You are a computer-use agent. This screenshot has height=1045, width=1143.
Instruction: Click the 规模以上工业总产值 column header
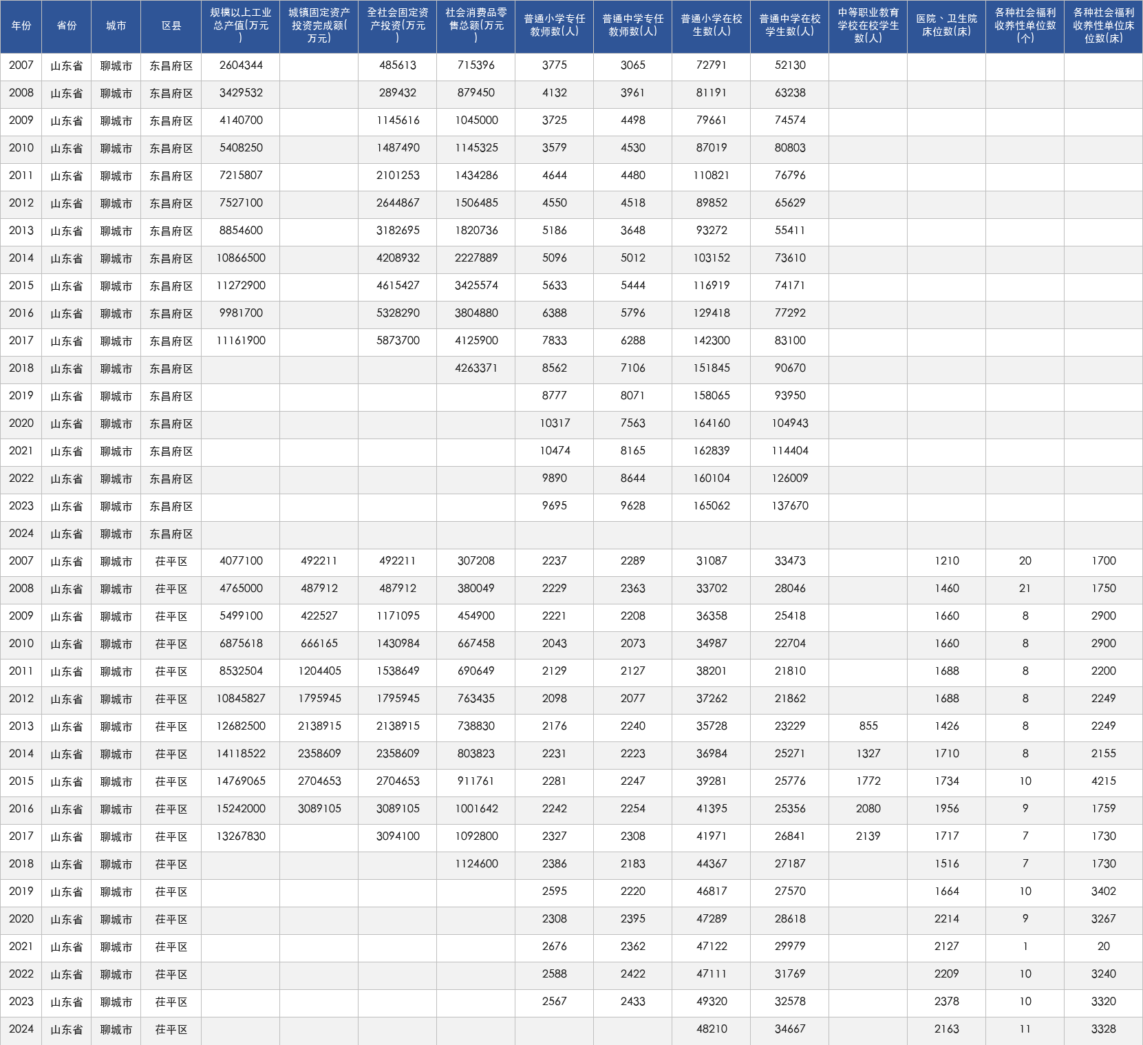(x=241, y=26)
